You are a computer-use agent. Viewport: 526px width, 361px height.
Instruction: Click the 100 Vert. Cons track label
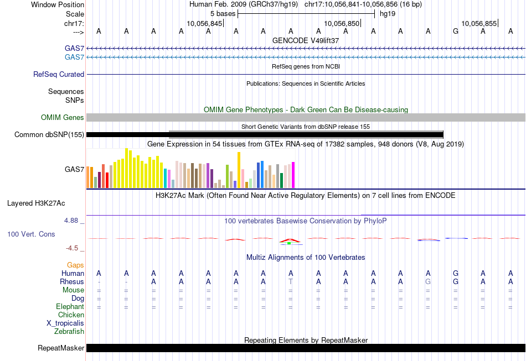coord(31,234)
